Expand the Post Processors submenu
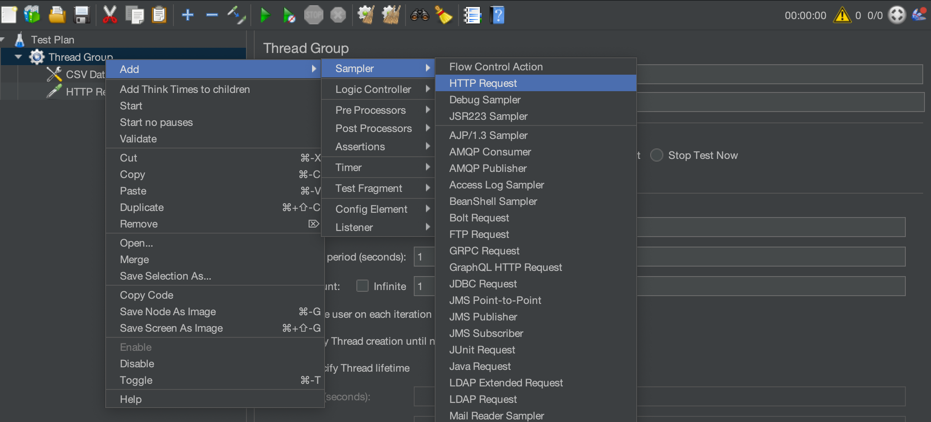931x422 pixels. pos(378,128)
